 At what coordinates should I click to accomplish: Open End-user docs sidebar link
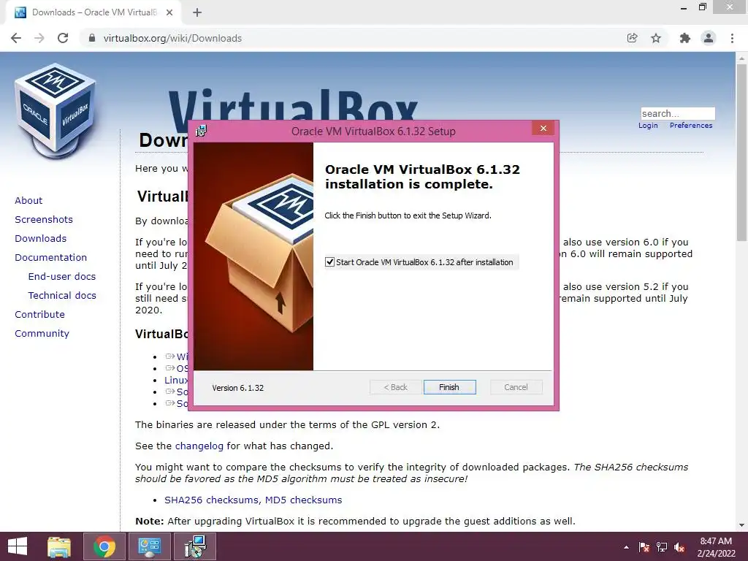62,277
